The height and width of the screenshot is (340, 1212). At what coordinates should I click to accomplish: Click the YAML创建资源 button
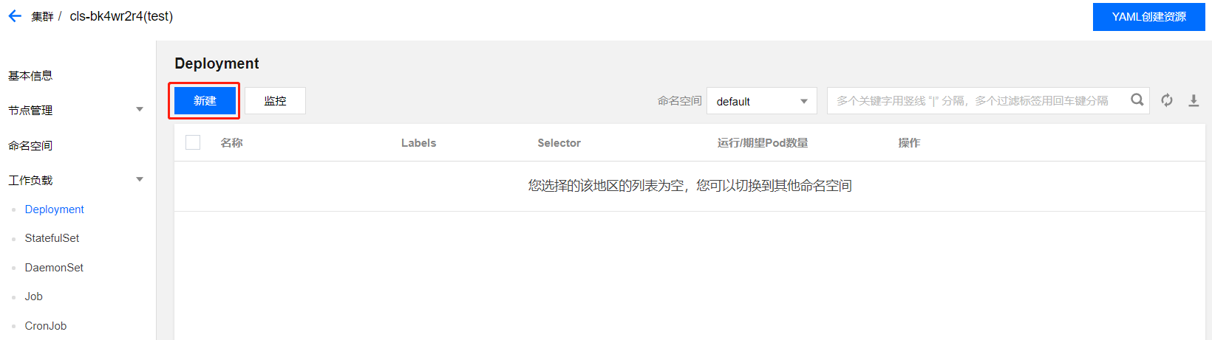coord(1148,17)
